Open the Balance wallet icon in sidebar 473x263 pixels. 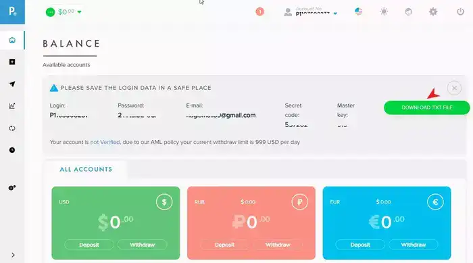(x=12, y=40)
